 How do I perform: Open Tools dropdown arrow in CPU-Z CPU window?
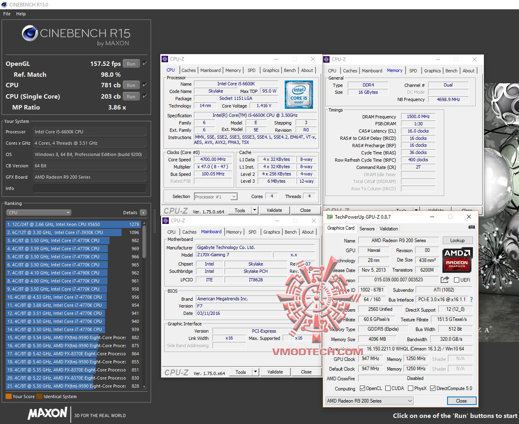click(254, 210)
